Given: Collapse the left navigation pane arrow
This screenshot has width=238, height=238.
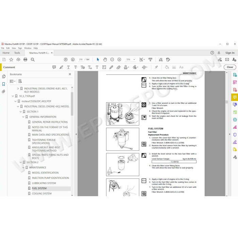Looking at the screenshot, I should pyautogui.click(x=76, y=134).
